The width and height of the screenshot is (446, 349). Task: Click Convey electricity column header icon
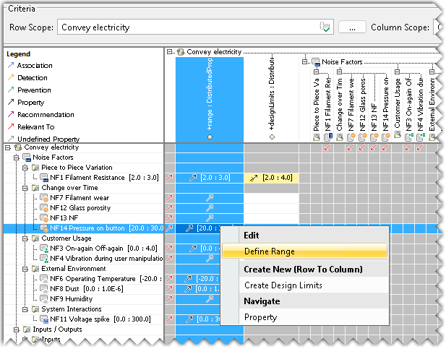point(180,52)
